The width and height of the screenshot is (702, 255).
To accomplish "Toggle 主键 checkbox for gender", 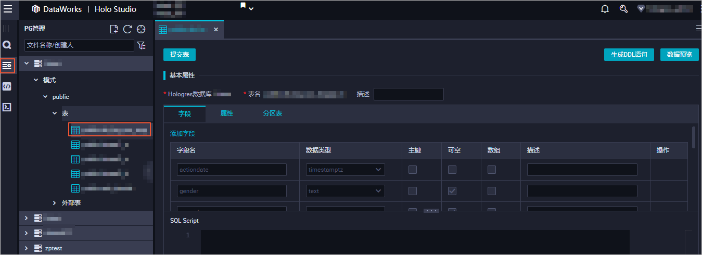I will point(413,191).
